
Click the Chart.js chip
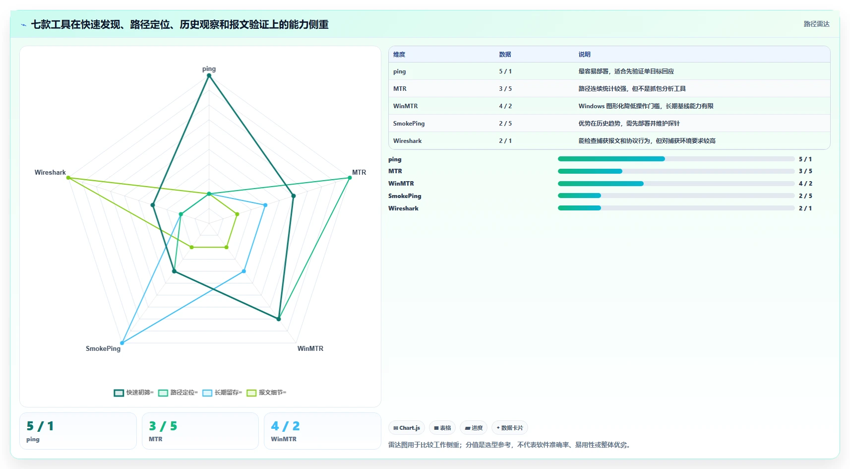[x=407, y=428]
